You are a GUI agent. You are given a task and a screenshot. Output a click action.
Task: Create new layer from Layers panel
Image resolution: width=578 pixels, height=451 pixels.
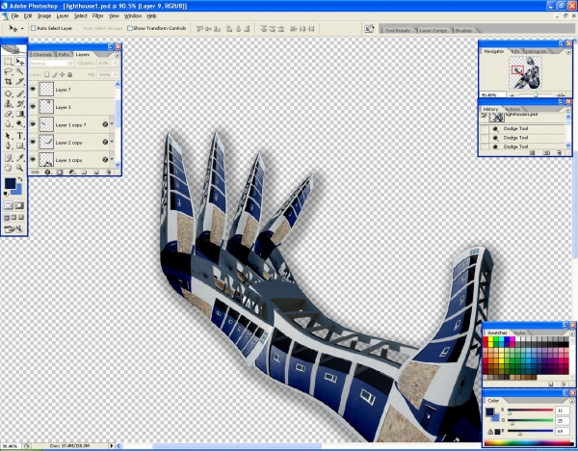96,172
